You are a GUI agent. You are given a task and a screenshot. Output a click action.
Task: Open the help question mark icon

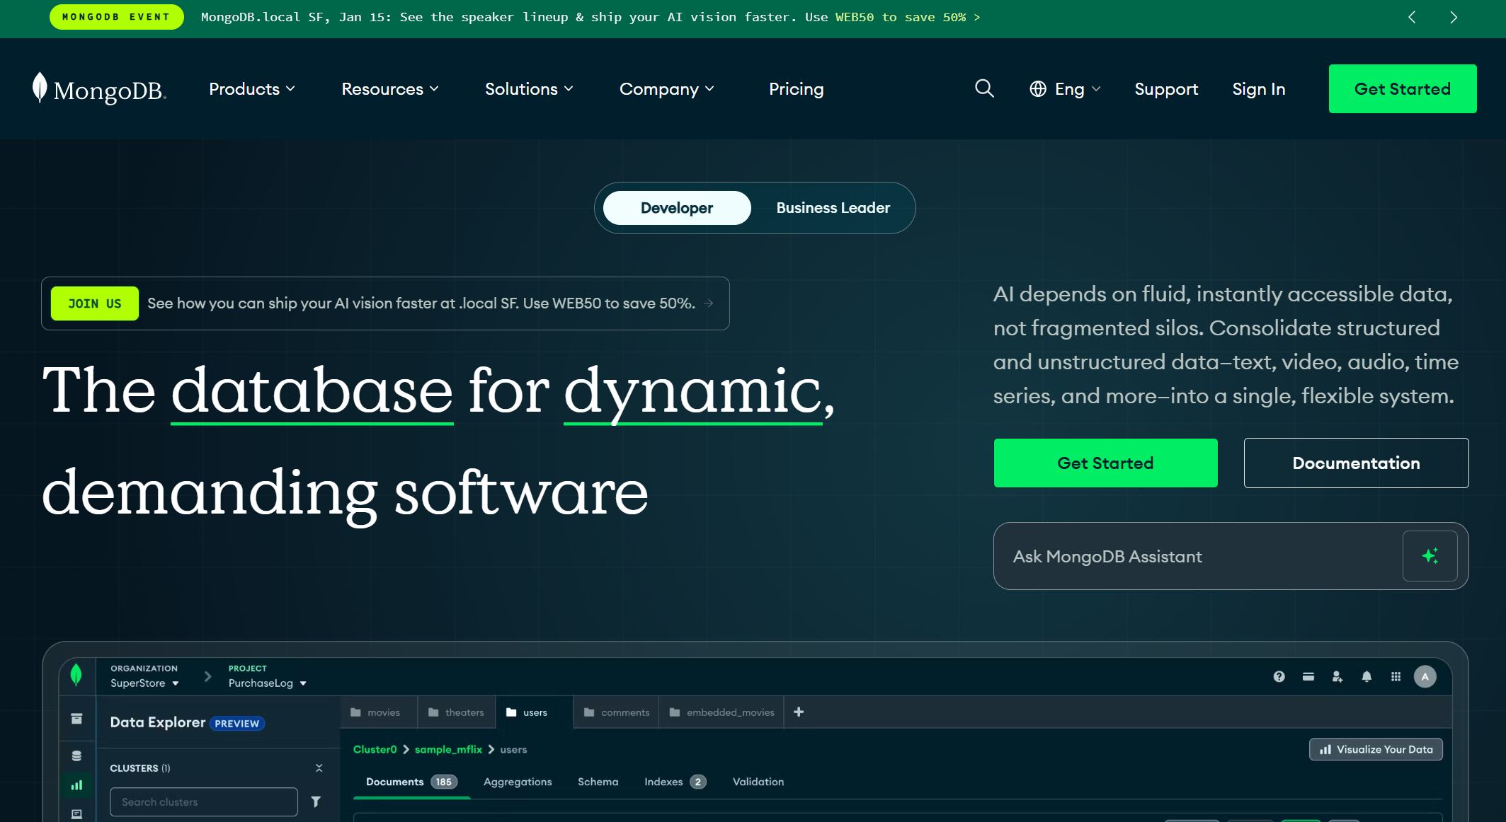coord(1279,676)
